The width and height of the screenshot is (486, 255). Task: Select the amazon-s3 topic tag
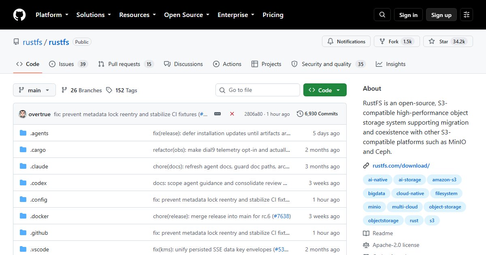(445, 180)
